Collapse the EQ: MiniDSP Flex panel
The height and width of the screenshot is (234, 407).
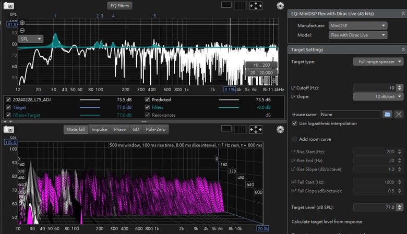click(403, 14)
